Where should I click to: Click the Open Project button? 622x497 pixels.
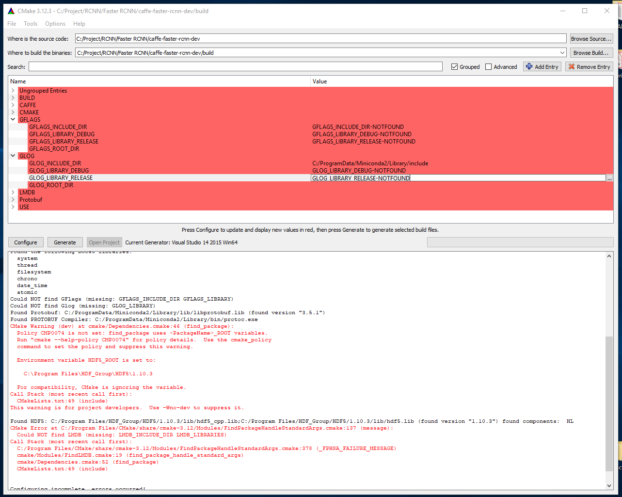(104, 242)
